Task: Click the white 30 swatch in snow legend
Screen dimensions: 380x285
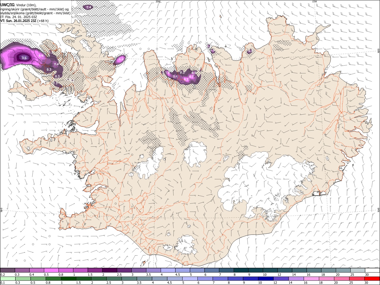Action: (372, 270)
